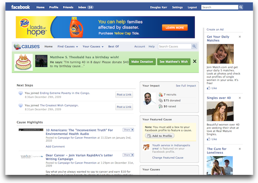Open Ending Extreme Poverty in the Congo link

pyautogui.click(x=64, y=93)
